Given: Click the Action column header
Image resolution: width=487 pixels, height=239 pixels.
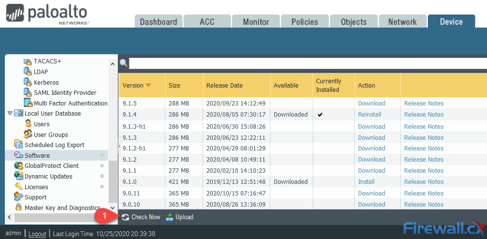Looking at the screenshot, I should 377,85.
